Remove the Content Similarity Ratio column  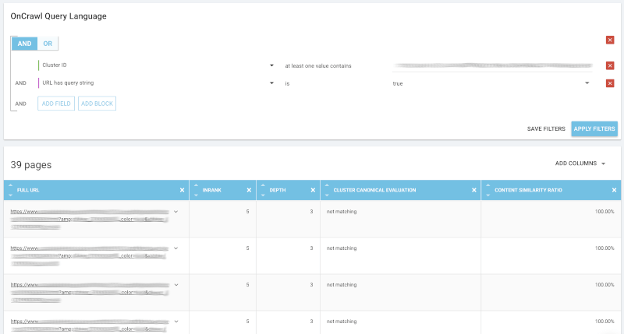[613, 189]
